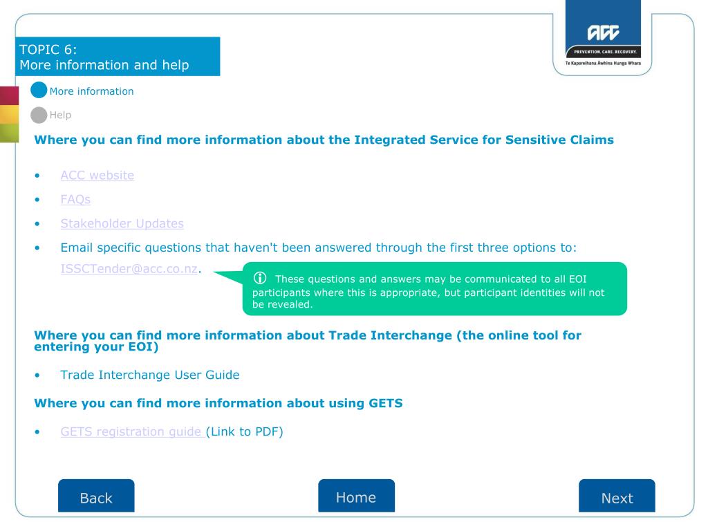Image resolution: width=708 pixels, height=531 pixels.
Task: Select the blue More information circle
Action: [x=39, y=90]
